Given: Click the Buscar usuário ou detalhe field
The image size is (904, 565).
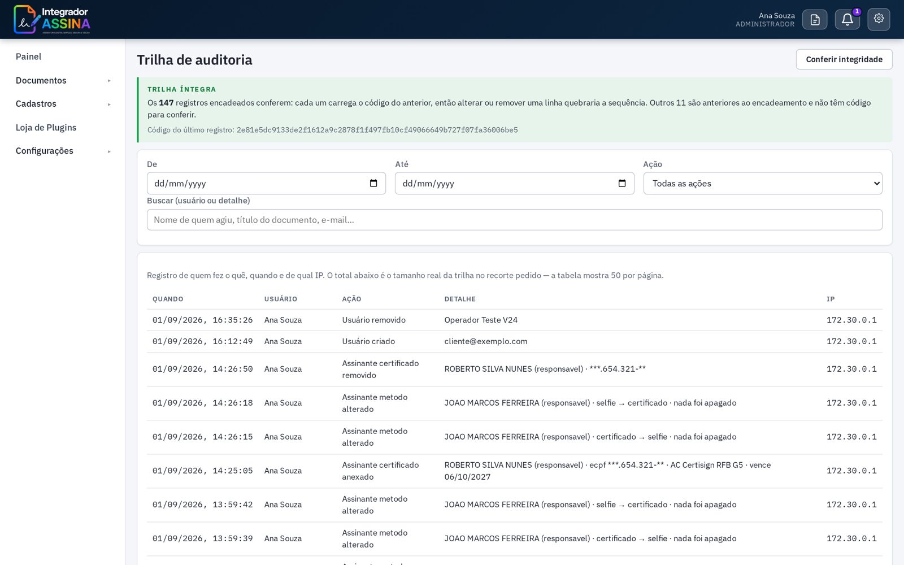Looking at the screenshot, I should pos(514,220).
